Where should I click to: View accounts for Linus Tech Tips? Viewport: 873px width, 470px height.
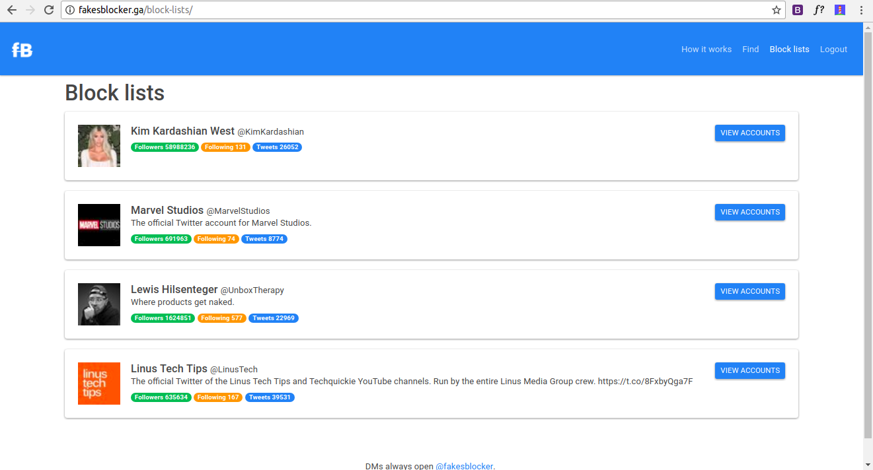pyautogui.click(x=750, y=370)
